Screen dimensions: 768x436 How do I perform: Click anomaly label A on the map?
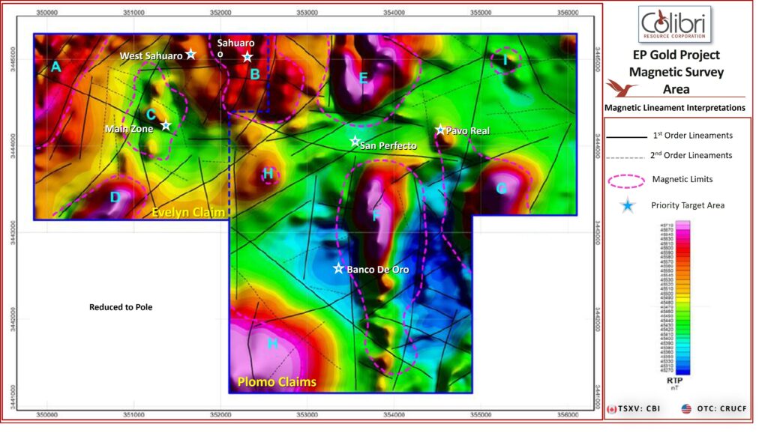point(56,67)
